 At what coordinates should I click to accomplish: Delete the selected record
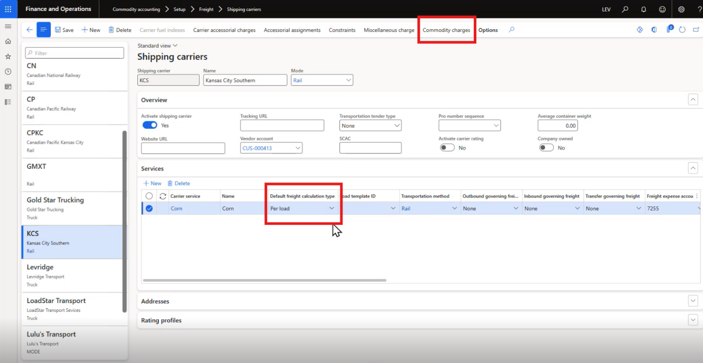(119, 30)
